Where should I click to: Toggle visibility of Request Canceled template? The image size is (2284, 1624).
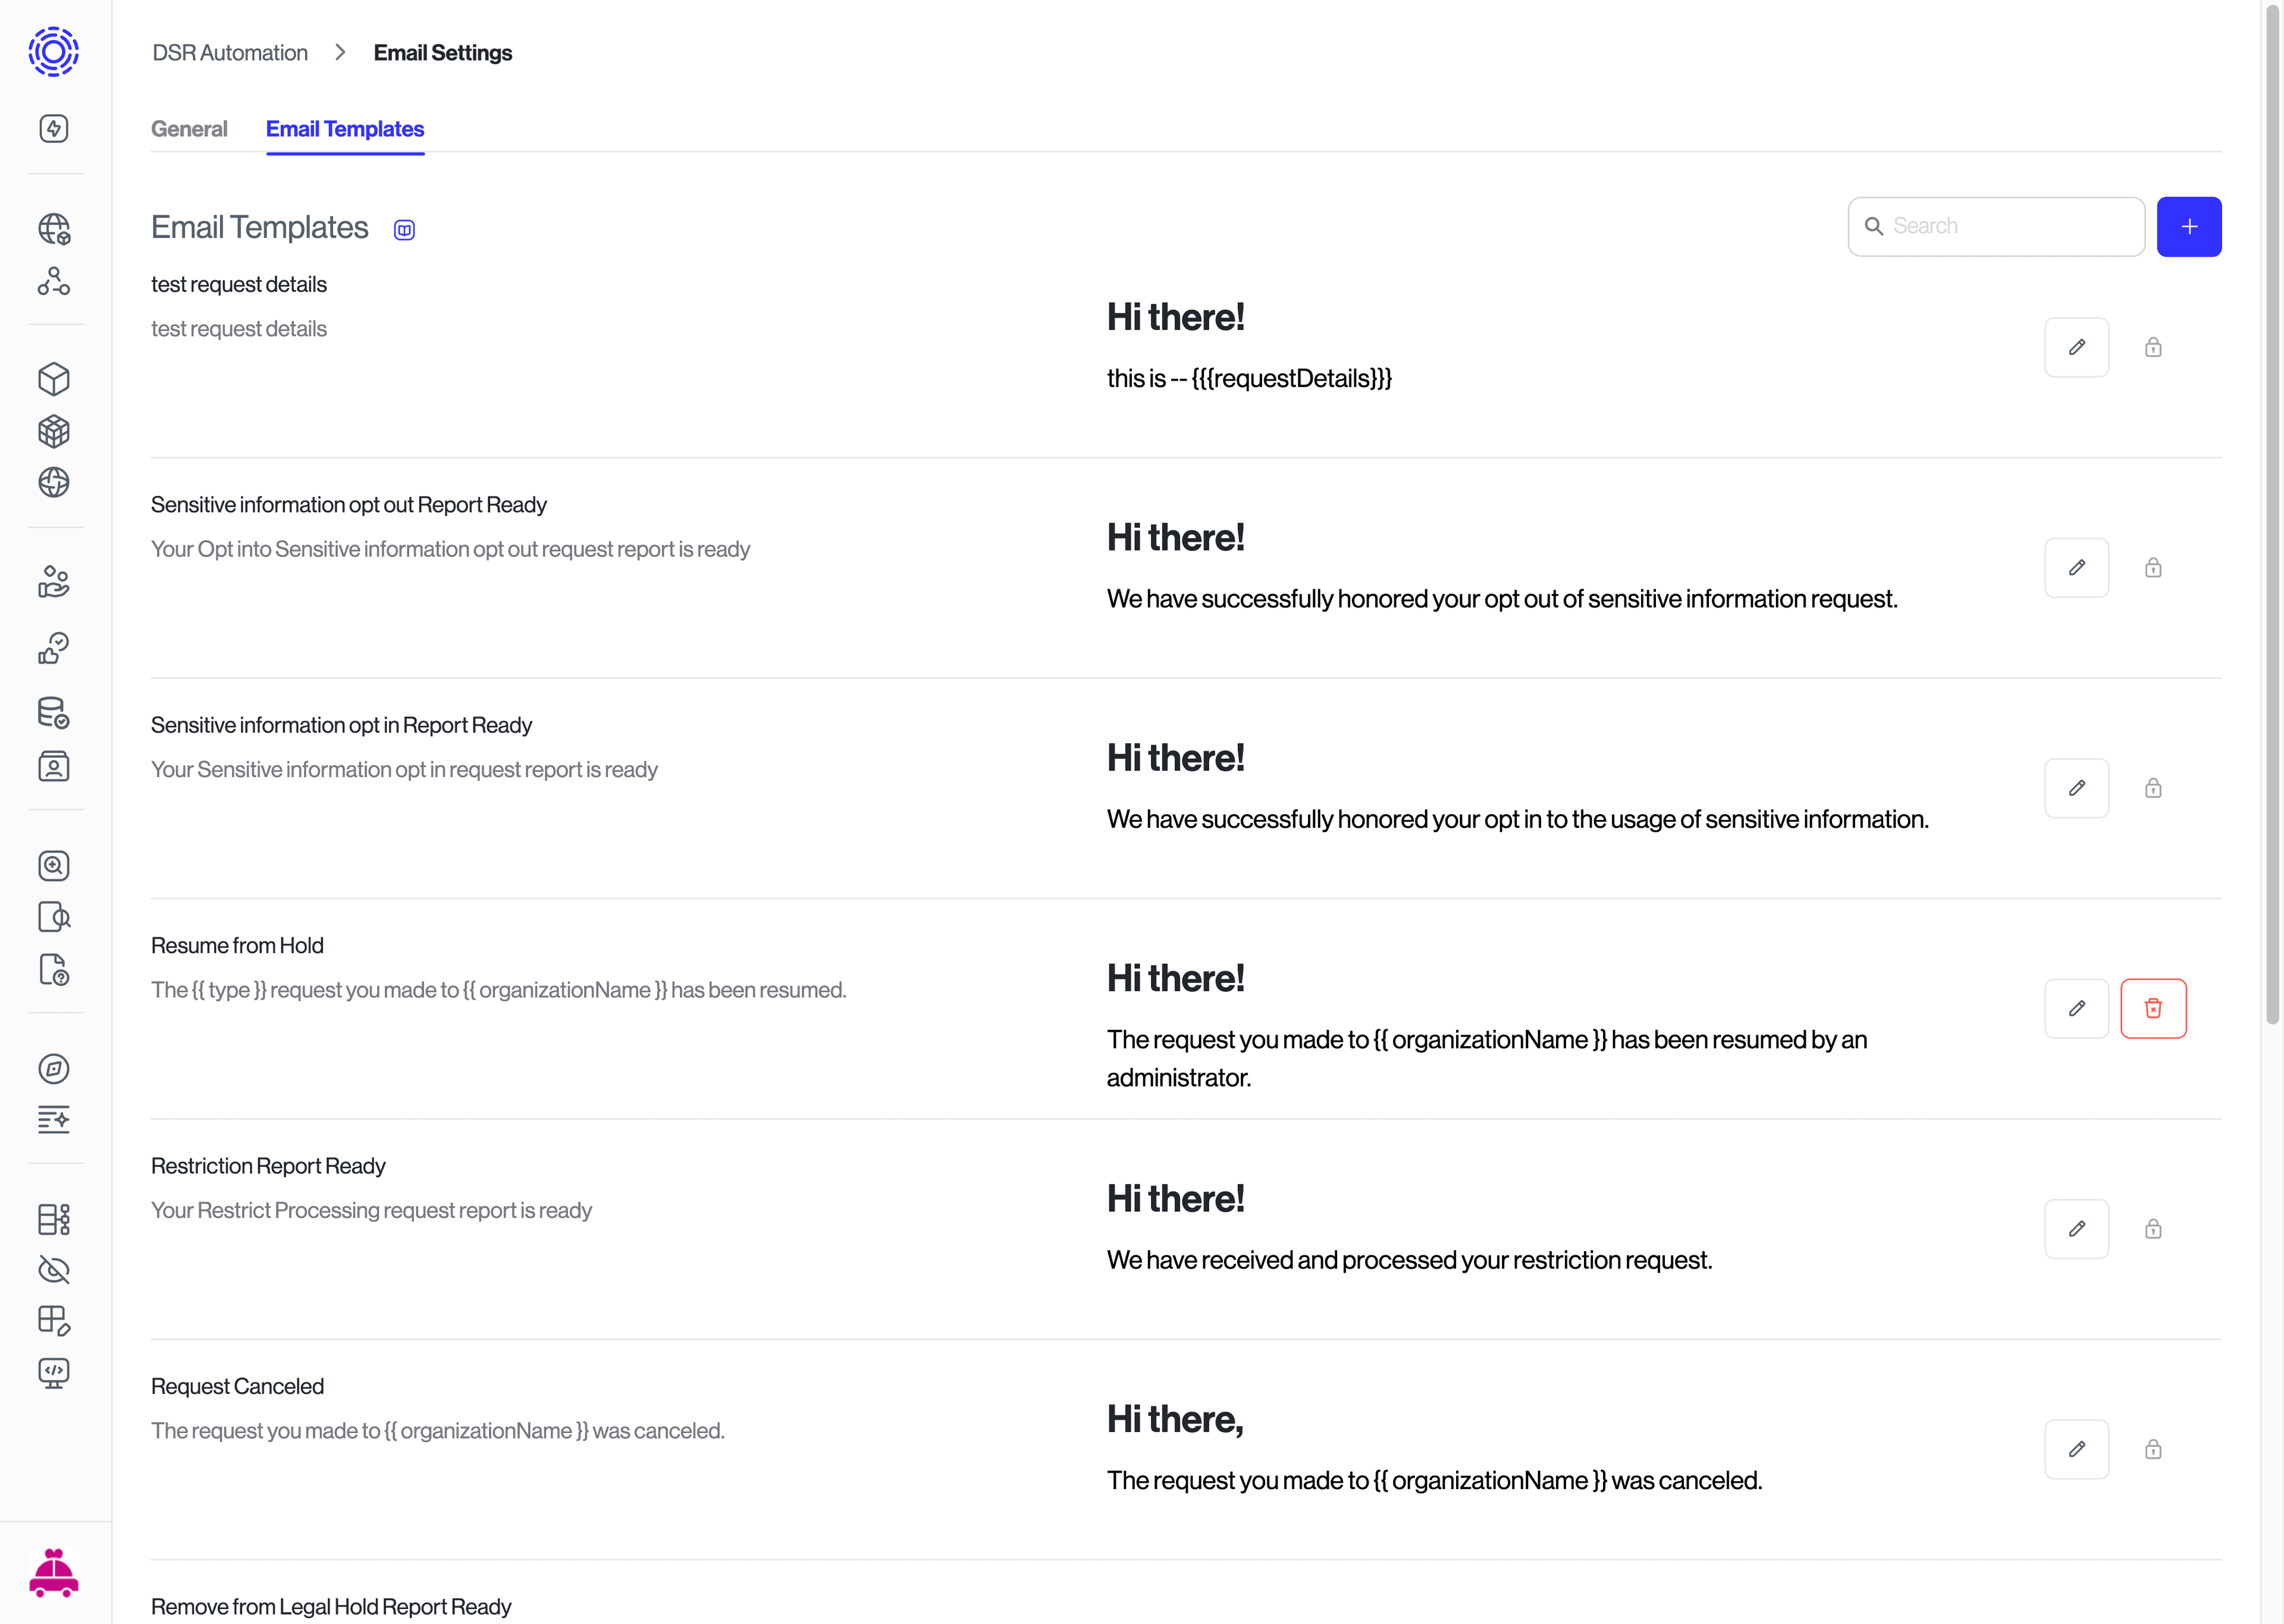tap(2152, 1448)
